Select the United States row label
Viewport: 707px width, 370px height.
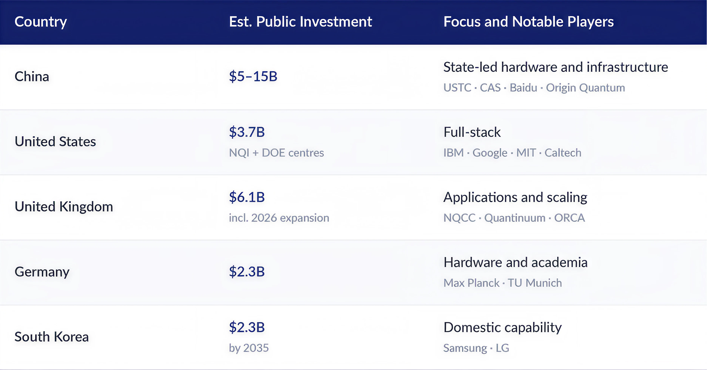tap(55, 142)
